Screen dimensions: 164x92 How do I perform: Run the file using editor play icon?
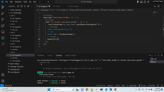coord(155,6)
